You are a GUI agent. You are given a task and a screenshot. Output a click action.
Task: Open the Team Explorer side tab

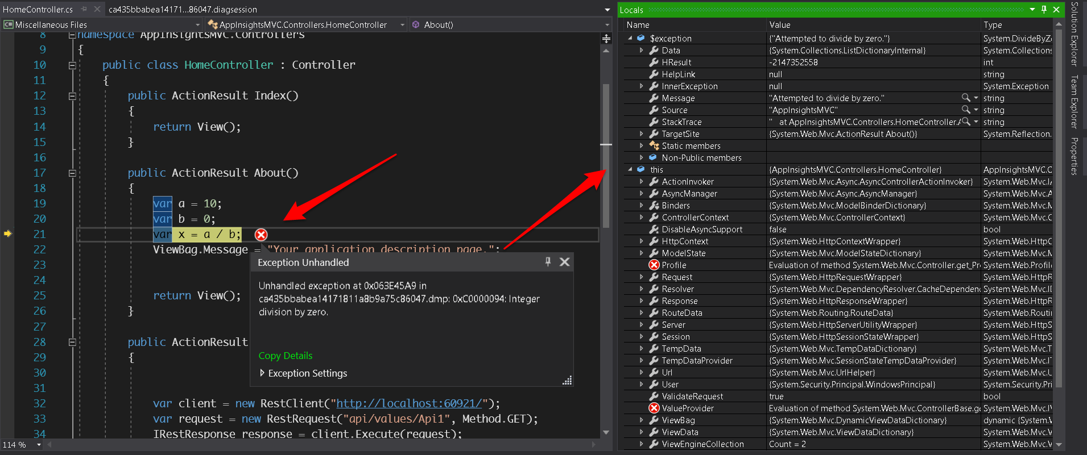tap(1074, 102)
